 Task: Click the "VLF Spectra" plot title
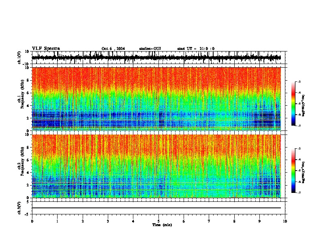pos(46,49)
